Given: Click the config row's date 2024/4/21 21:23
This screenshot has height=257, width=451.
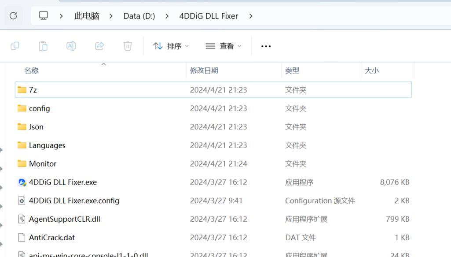Looking at the screenshot, I should point(219,108).
